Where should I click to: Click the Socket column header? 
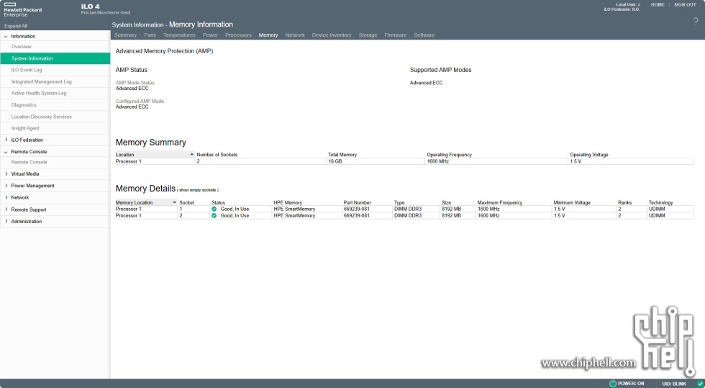(186, 202)
